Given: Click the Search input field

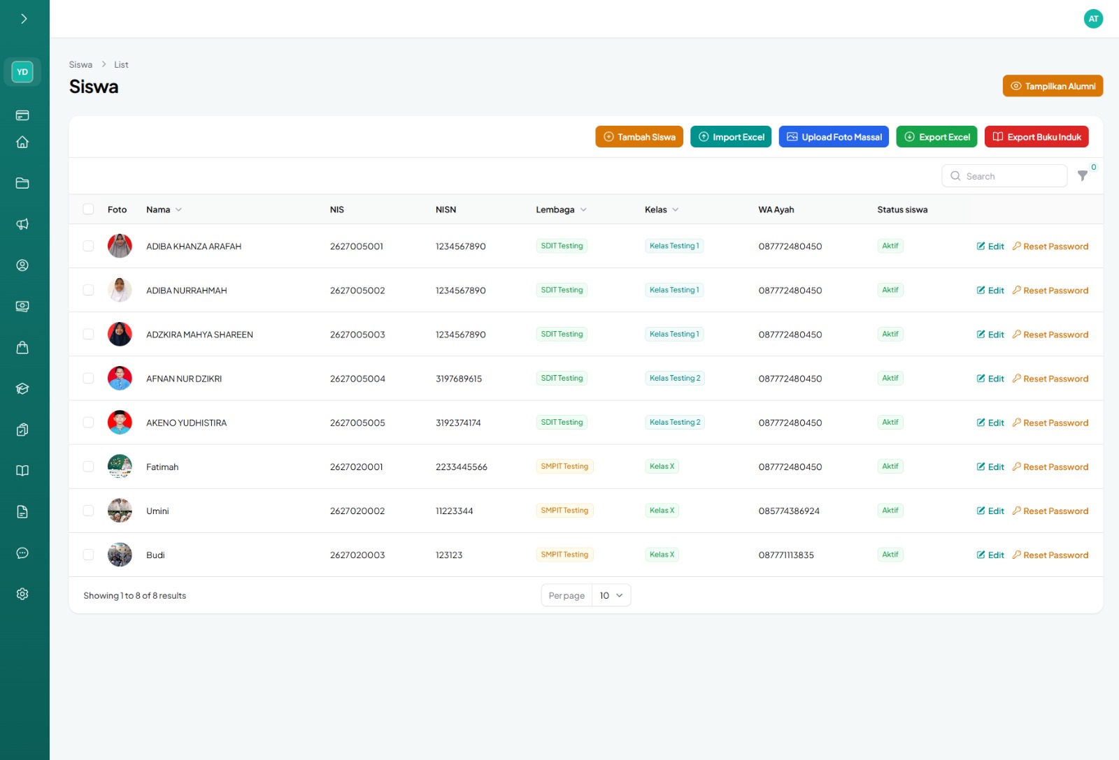Looking at the screenshot, I should pos(1004,176).
